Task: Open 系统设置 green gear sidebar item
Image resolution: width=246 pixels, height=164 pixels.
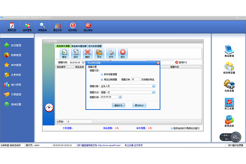Action: [13, 105]
